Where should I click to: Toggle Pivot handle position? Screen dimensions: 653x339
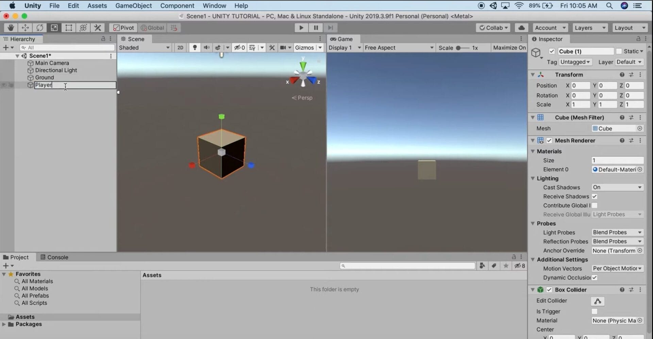(123, 28)
